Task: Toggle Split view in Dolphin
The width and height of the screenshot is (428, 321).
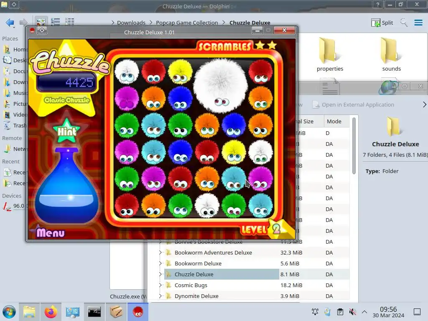Action: click(x=382, y=23)
